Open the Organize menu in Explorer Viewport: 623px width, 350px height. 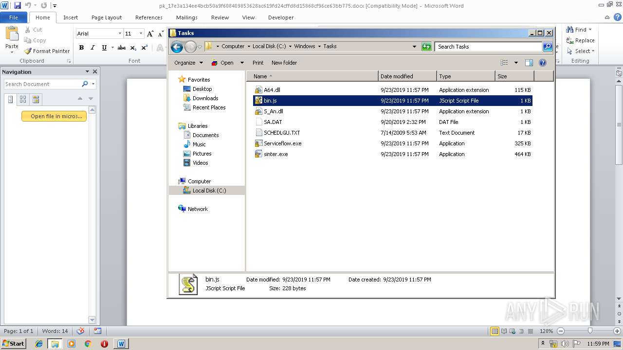pos(188,63)
